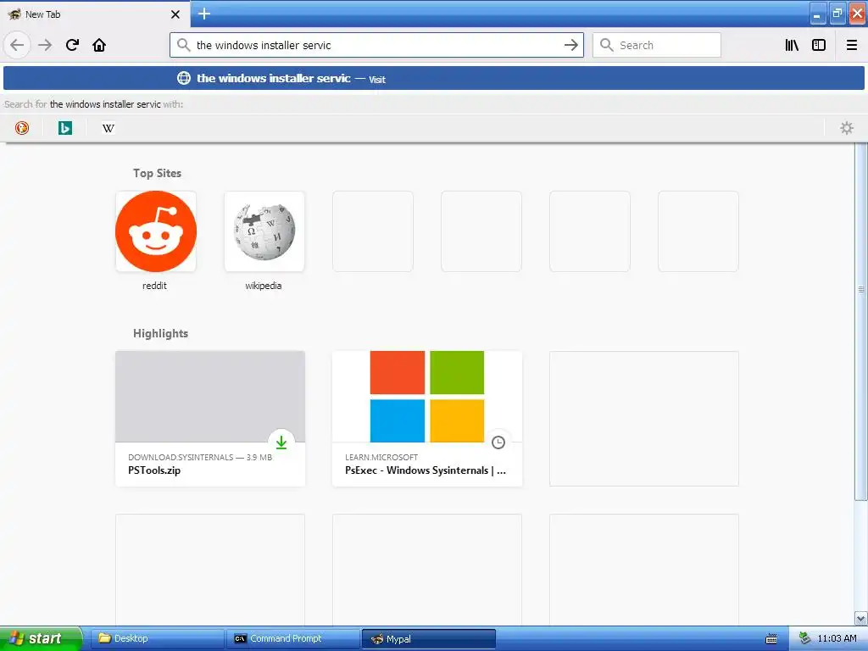Open a new tab with plus button
This screenshot has height=651, width=868.
point(204,14)
